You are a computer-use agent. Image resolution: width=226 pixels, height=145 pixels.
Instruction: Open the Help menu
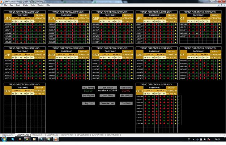click(x=48, y=5)
